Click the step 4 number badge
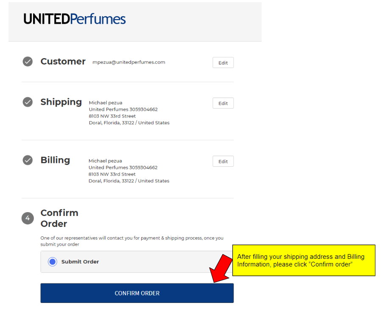Image resolution: width=382 pixels, height=325 pixels. click(x=28, y=218)
